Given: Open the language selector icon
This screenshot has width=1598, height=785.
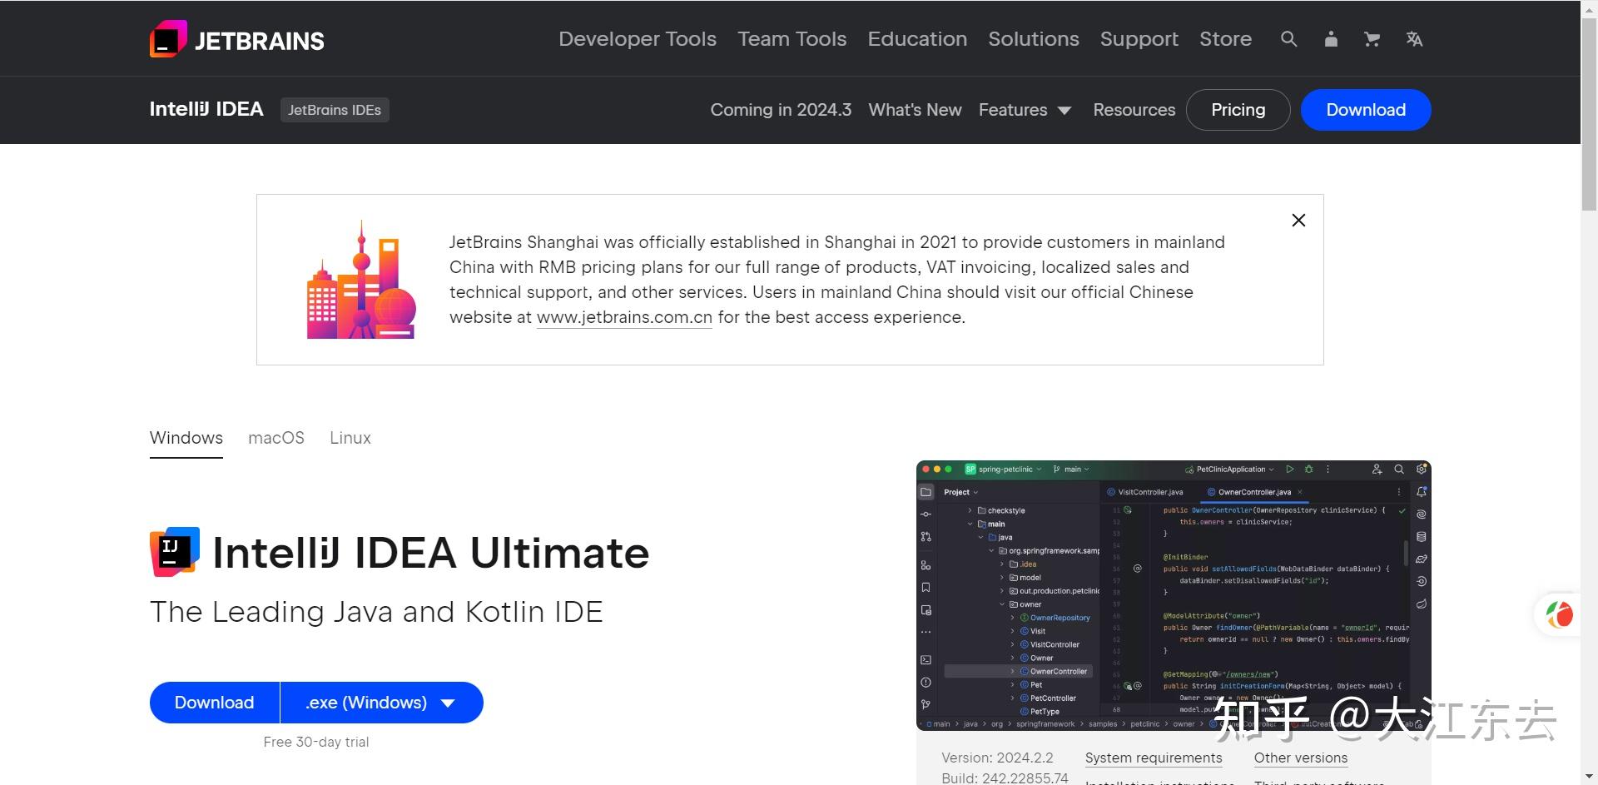Looking at the screenshot, I should click(1414, 39).
